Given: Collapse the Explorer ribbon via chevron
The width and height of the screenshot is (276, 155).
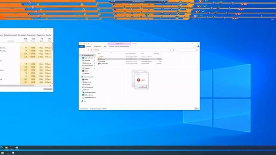Looking at the screenshot, I should pos(196,46).
